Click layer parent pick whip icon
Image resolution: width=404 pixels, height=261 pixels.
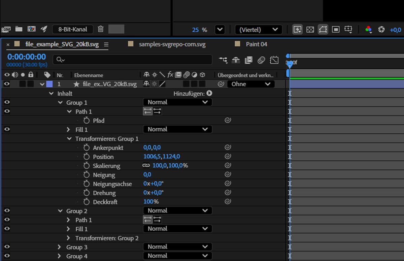pyautogui.click(x=221, y=84)
